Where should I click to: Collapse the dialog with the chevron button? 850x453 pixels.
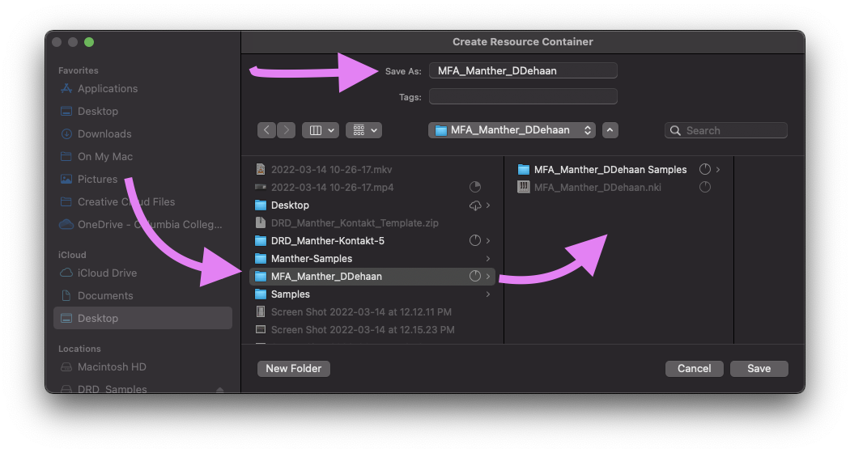[611, 130]
